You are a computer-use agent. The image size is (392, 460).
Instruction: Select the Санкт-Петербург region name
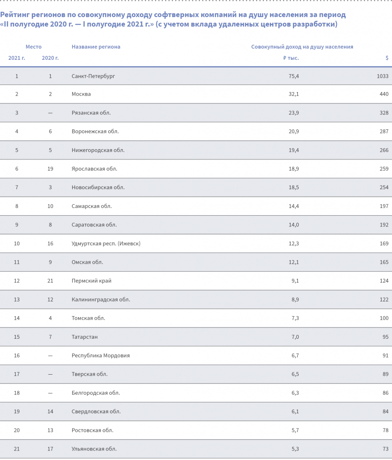click(93, 76)
